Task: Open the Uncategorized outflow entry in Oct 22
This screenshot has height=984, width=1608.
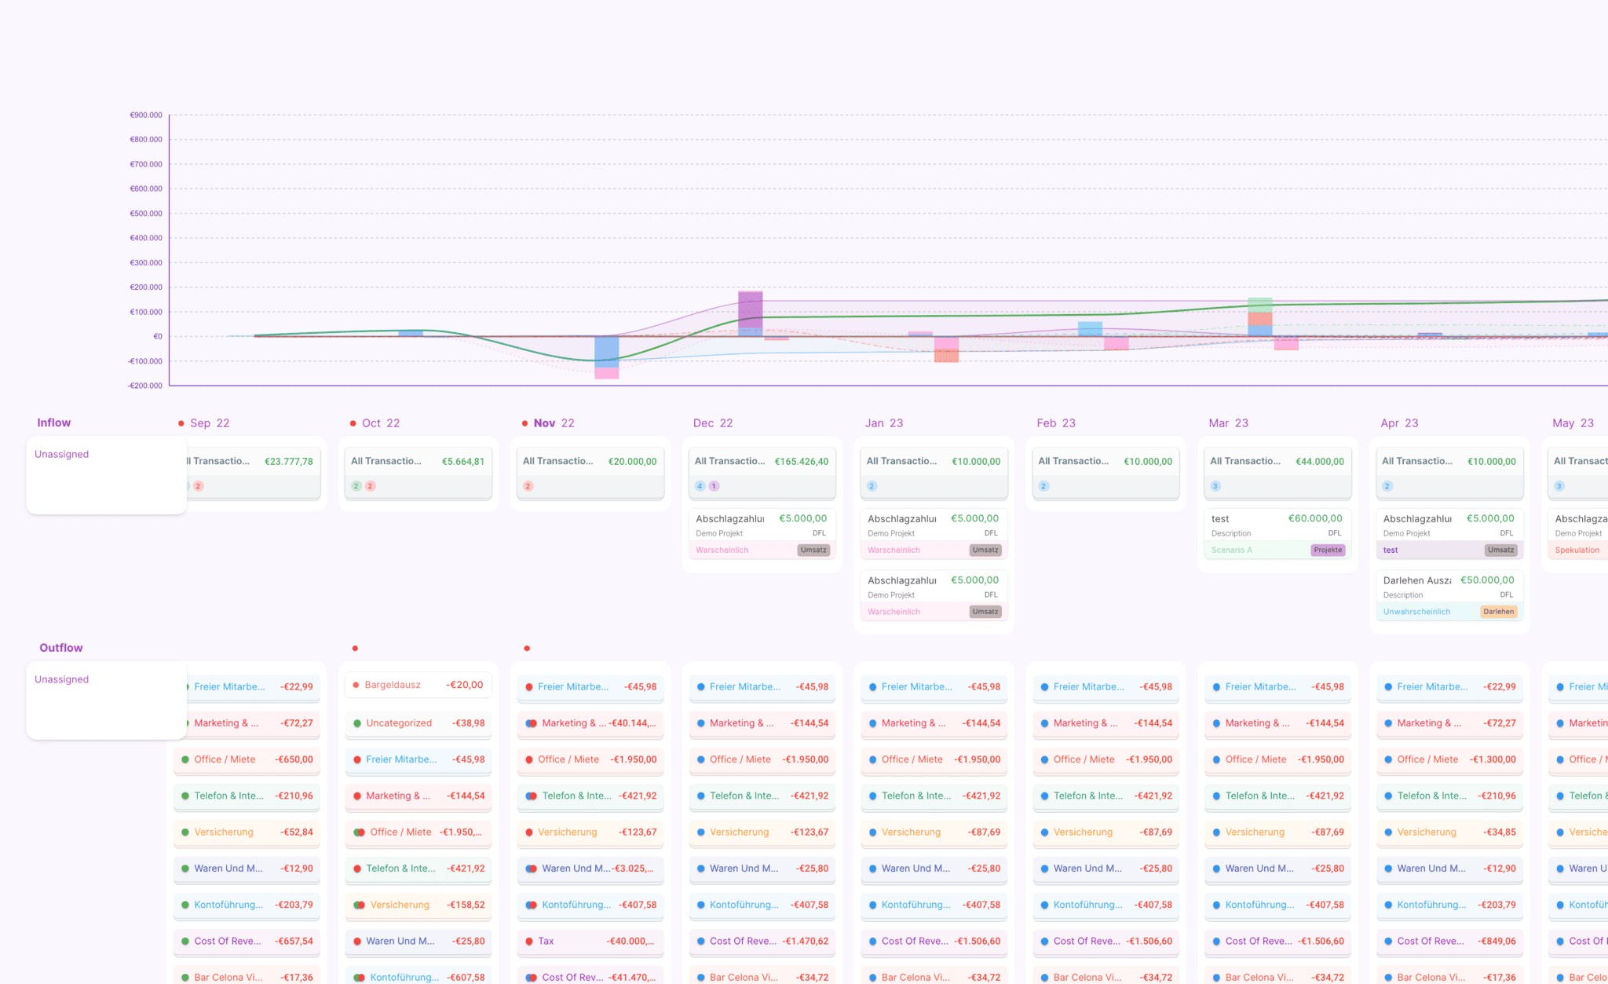Action: (418, 723)
